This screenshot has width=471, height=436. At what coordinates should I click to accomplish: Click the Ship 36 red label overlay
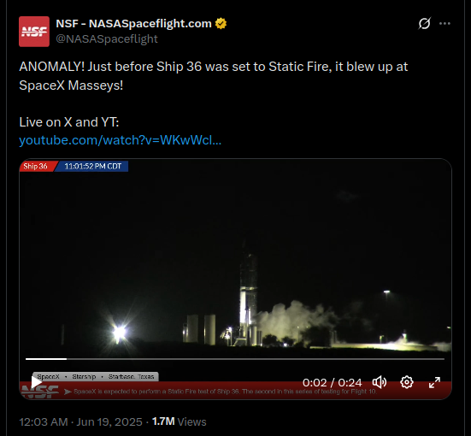(x=38, y=166)
